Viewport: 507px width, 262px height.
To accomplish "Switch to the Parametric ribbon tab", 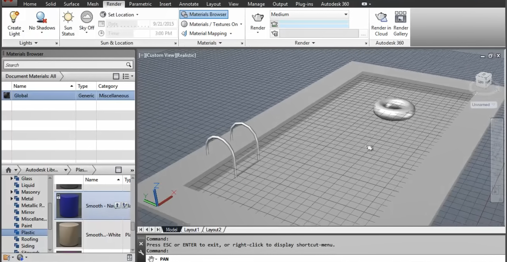I will (140, 4).
